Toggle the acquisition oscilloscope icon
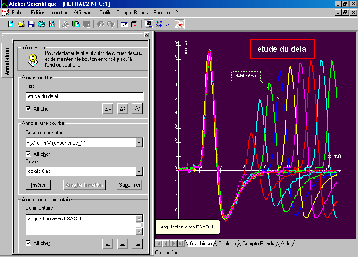The image size is (358, 257). (x=149, y=24)
